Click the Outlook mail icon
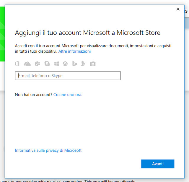 [x=38, y=64]
